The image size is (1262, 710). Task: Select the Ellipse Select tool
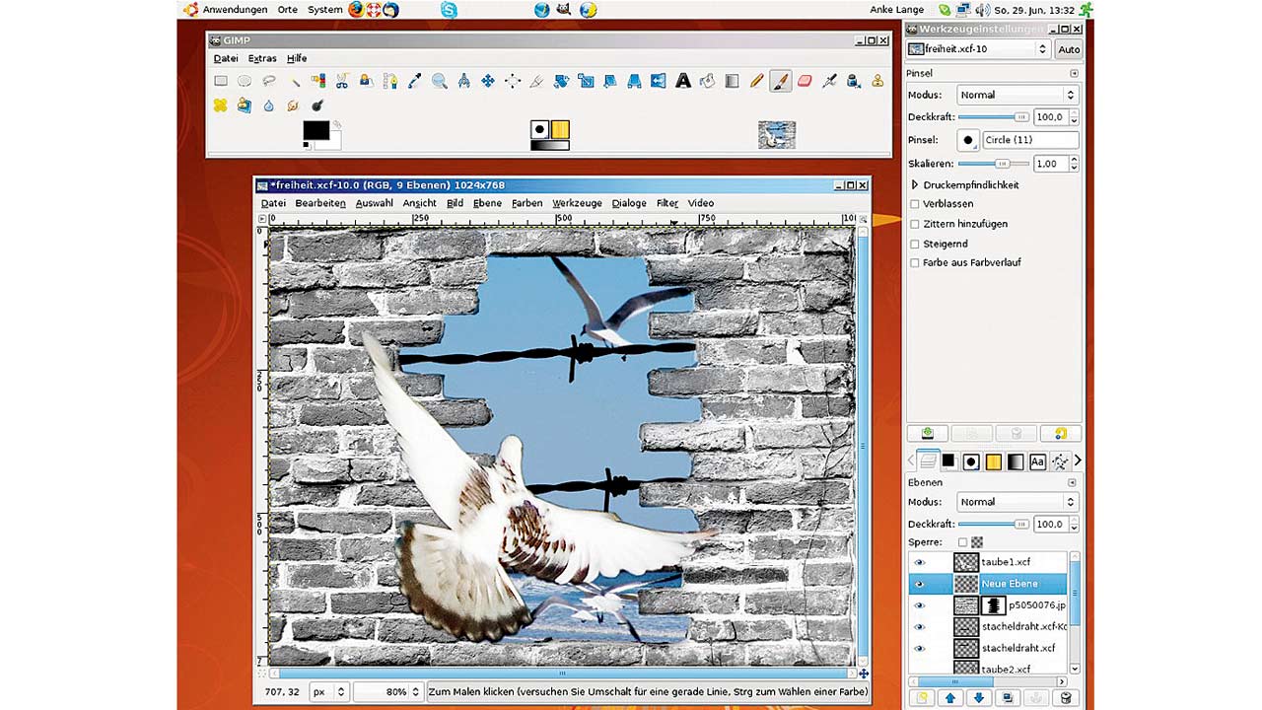pos(245,81)
